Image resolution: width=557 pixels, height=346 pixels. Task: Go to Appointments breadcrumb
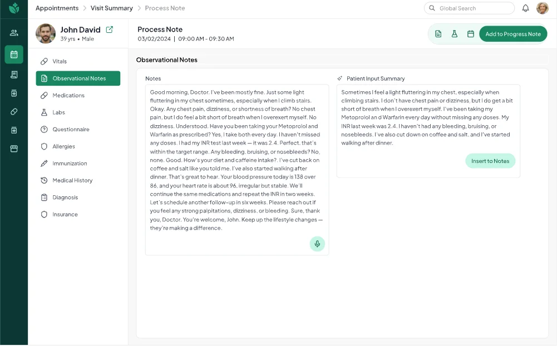pyautogui.click(x=57, y=8)
